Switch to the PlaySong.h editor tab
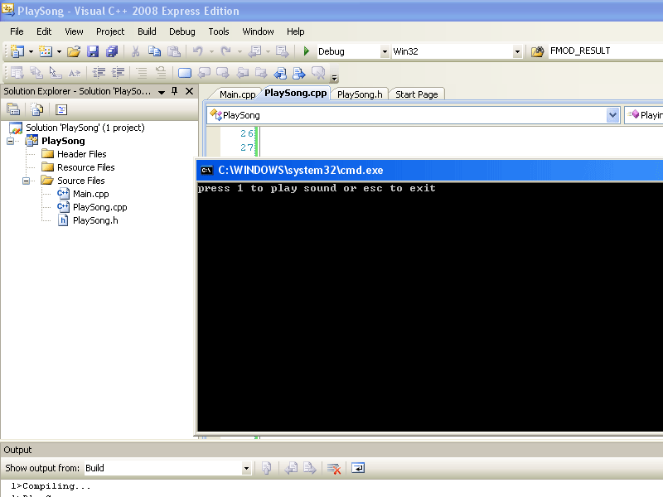Screen dimensions: 663x497 pyautogui.click(x=360, y=94)
